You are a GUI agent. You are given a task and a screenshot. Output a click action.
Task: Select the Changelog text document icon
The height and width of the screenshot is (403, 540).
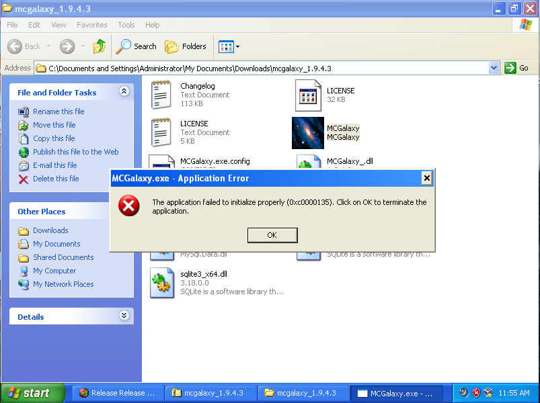161,95
